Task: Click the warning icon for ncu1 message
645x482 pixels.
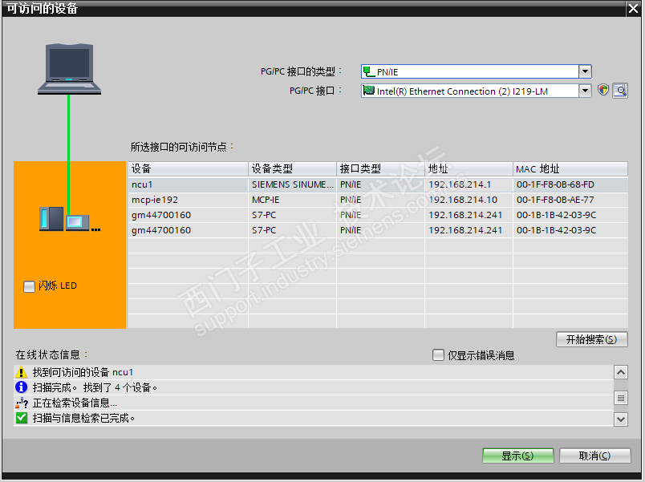Action: [21, 372]
